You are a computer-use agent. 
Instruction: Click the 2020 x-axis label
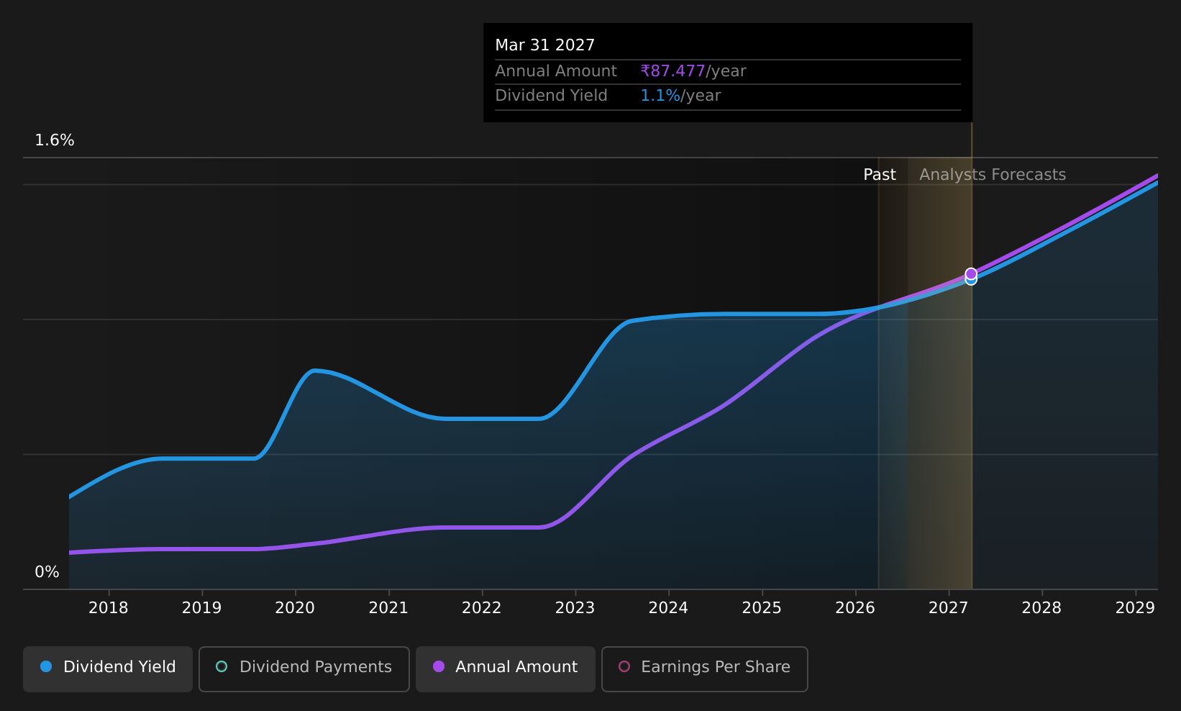[x=295, y=608]
